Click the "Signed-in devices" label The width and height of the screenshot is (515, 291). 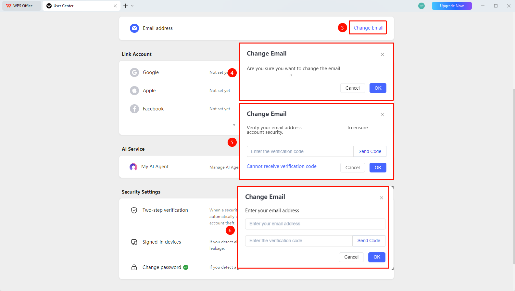tap(162, 242)
